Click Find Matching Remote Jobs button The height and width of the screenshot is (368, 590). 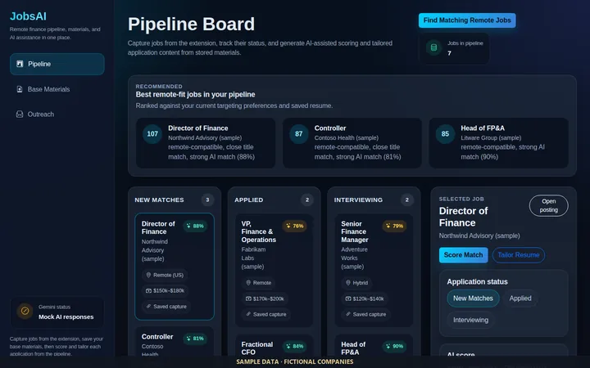pos(467,20)
